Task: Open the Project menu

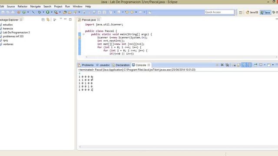Action: point(58,6)
